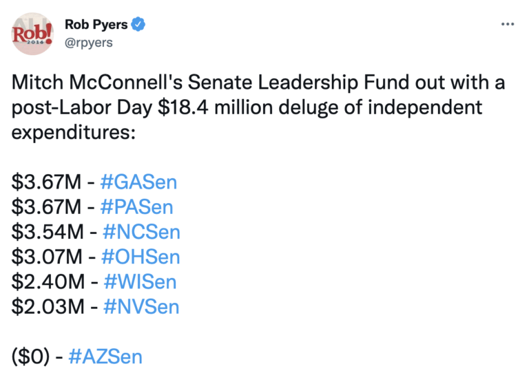The width and height of the screenshot is (529, 384).
Task: Click the $3.54M amount text
Action: pyautogui.click(x=47, y=232)
